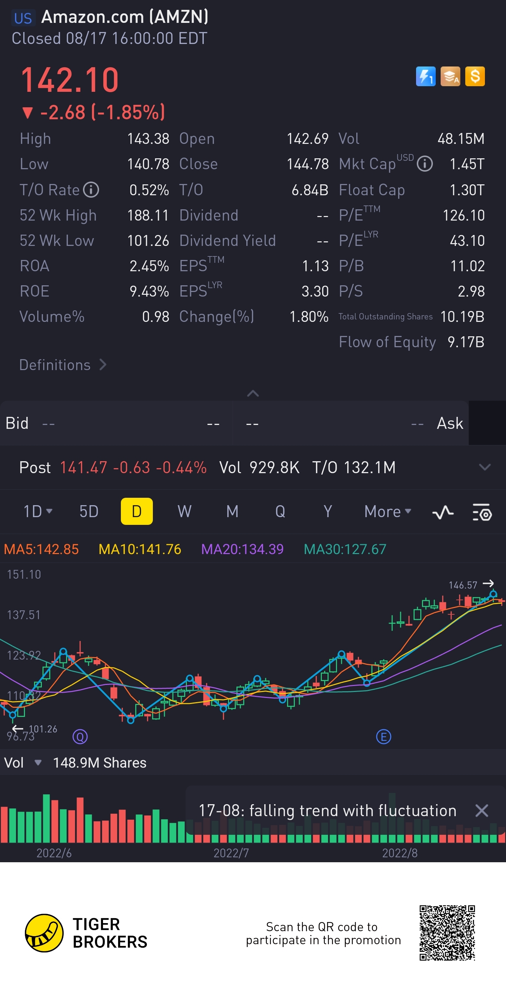
Task: Tap the Closed 08/17 16:00:00 EDT status
Action: (x=109, y=39)
